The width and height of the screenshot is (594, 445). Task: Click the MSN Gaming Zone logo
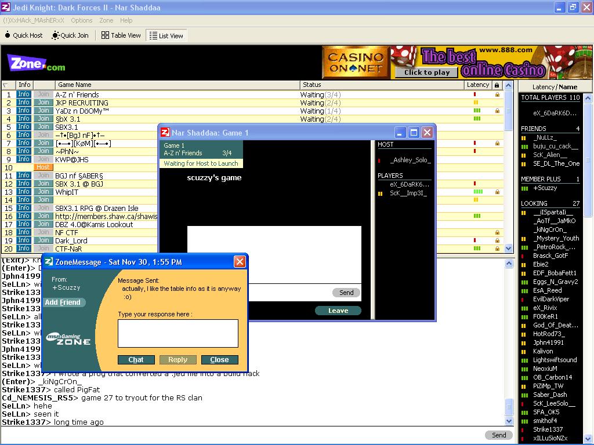[68, 339]
